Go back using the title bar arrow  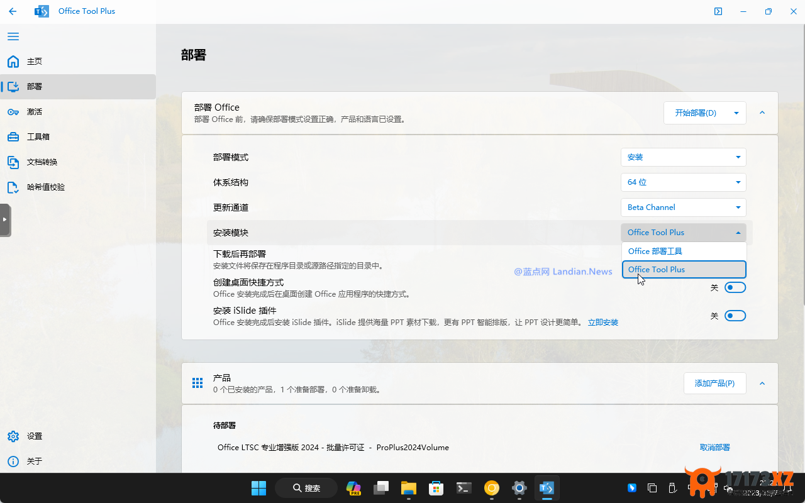click(x=13, y=11)
